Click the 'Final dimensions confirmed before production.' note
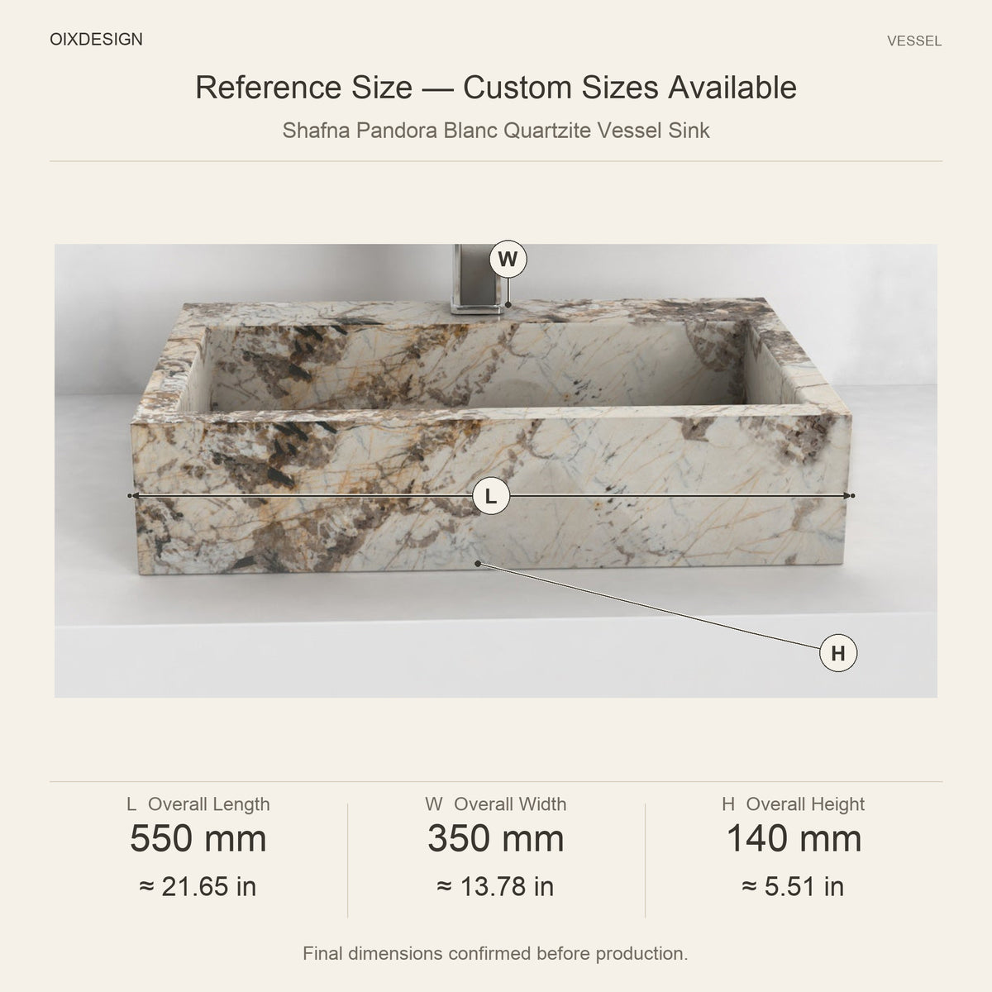Viewport: 992px width, 992px height. click(x=496, y=954)
